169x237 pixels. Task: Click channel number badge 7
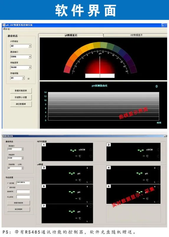(x=44, y=206)
